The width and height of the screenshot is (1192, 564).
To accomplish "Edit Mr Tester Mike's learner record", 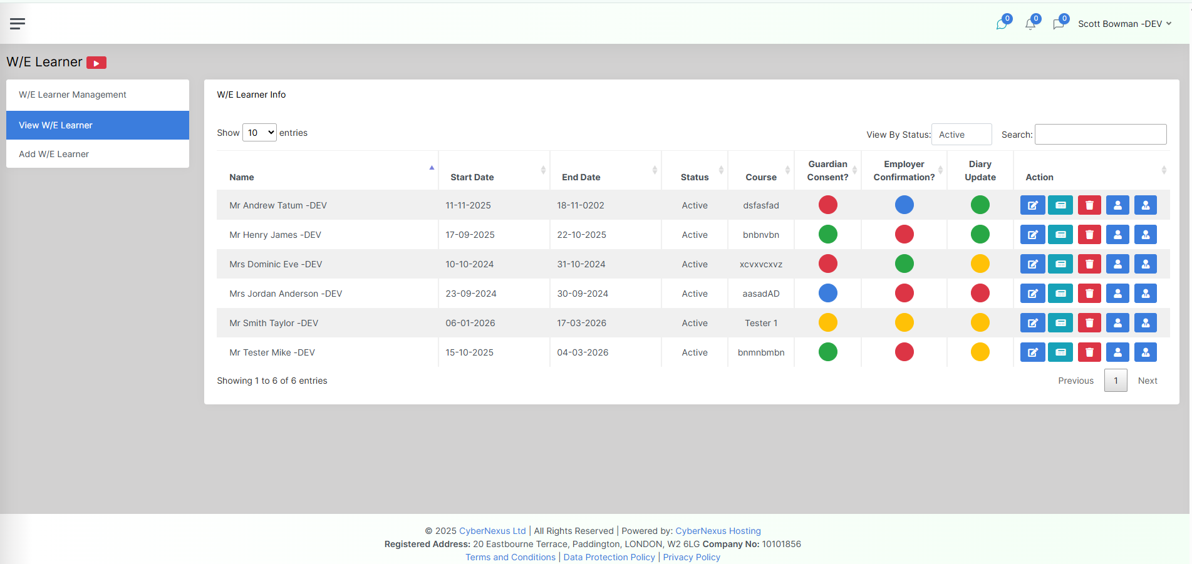I will pyautogui.click(x=1032, y=352).
